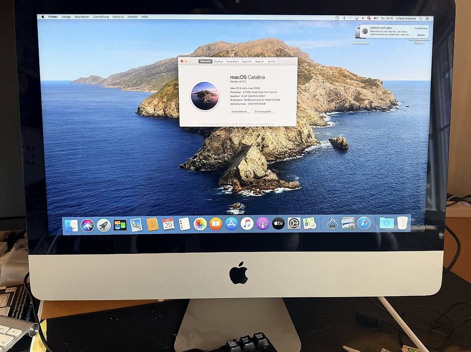Open Reminders app in the Dock

tap(184, 224)
